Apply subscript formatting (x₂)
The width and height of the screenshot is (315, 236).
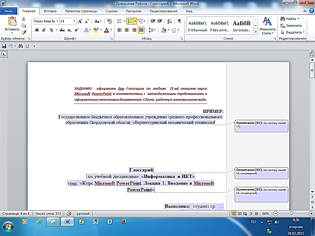(x=70, y=30)
